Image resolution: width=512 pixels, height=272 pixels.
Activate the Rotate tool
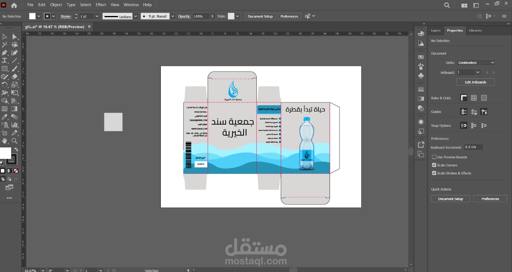[5, 85]
